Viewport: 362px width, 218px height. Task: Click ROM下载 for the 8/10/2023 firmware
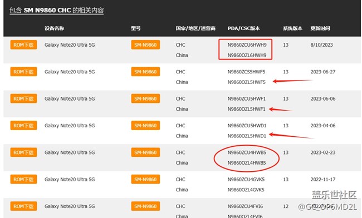23,44
